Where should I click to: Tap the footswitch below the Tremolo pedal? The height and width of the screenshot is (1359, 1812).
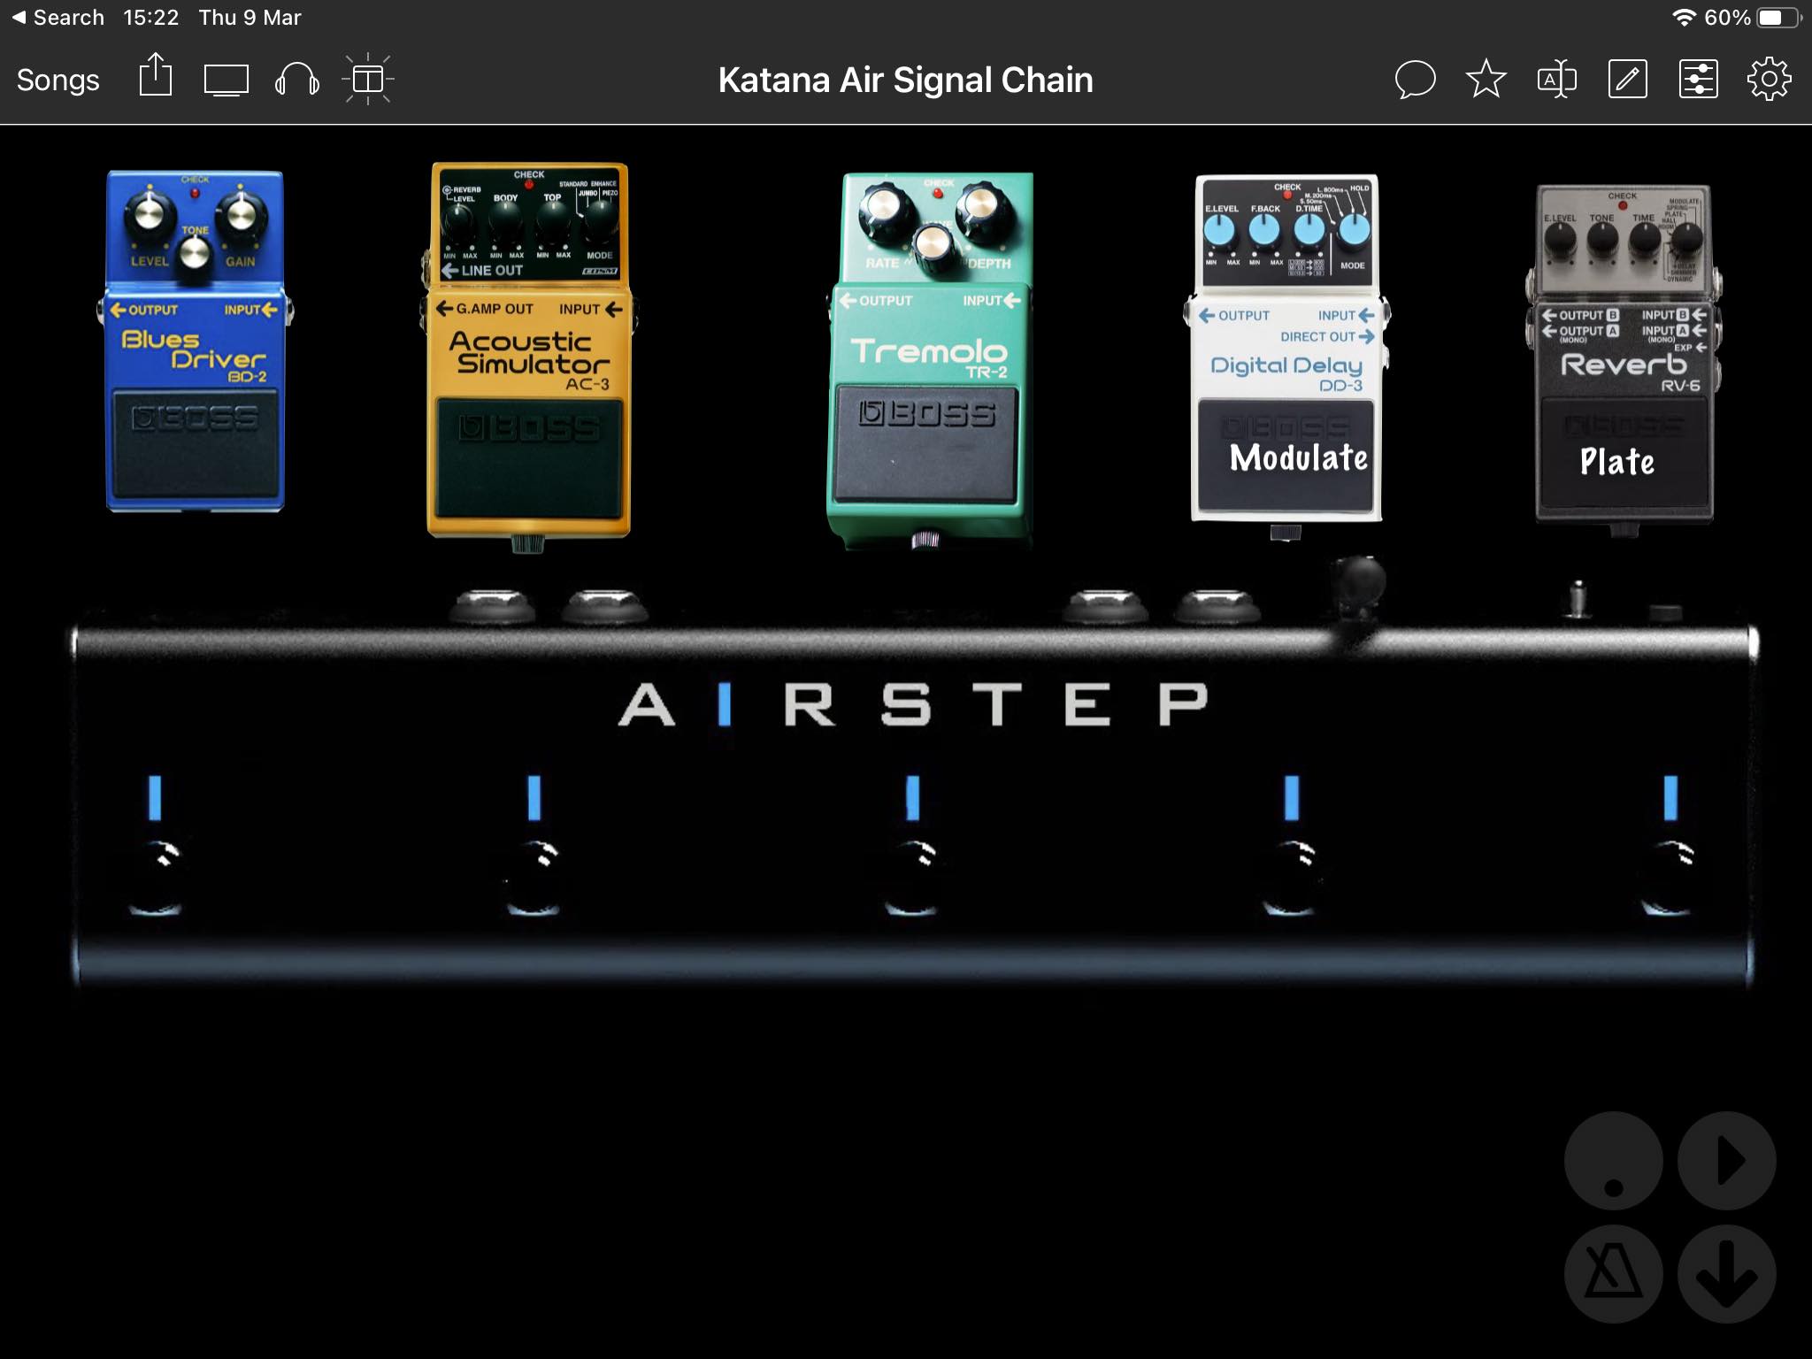[913, 876]
